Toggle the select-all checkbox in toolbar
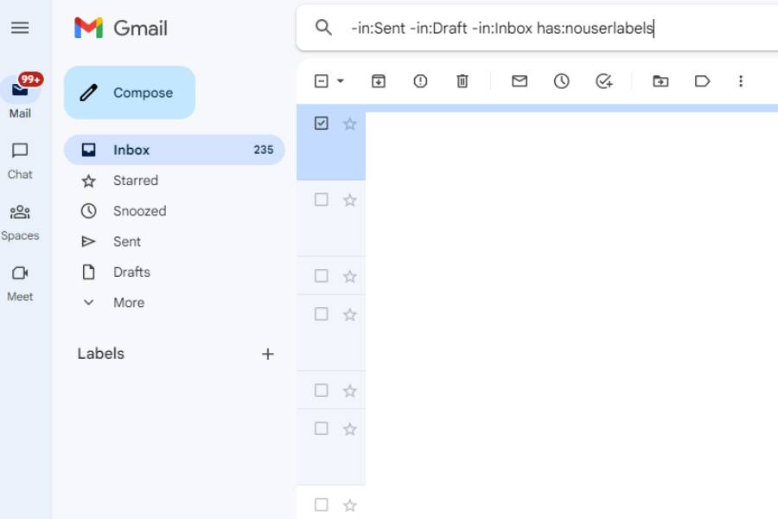This screenshot has height=519, width=778. [321, 81]
